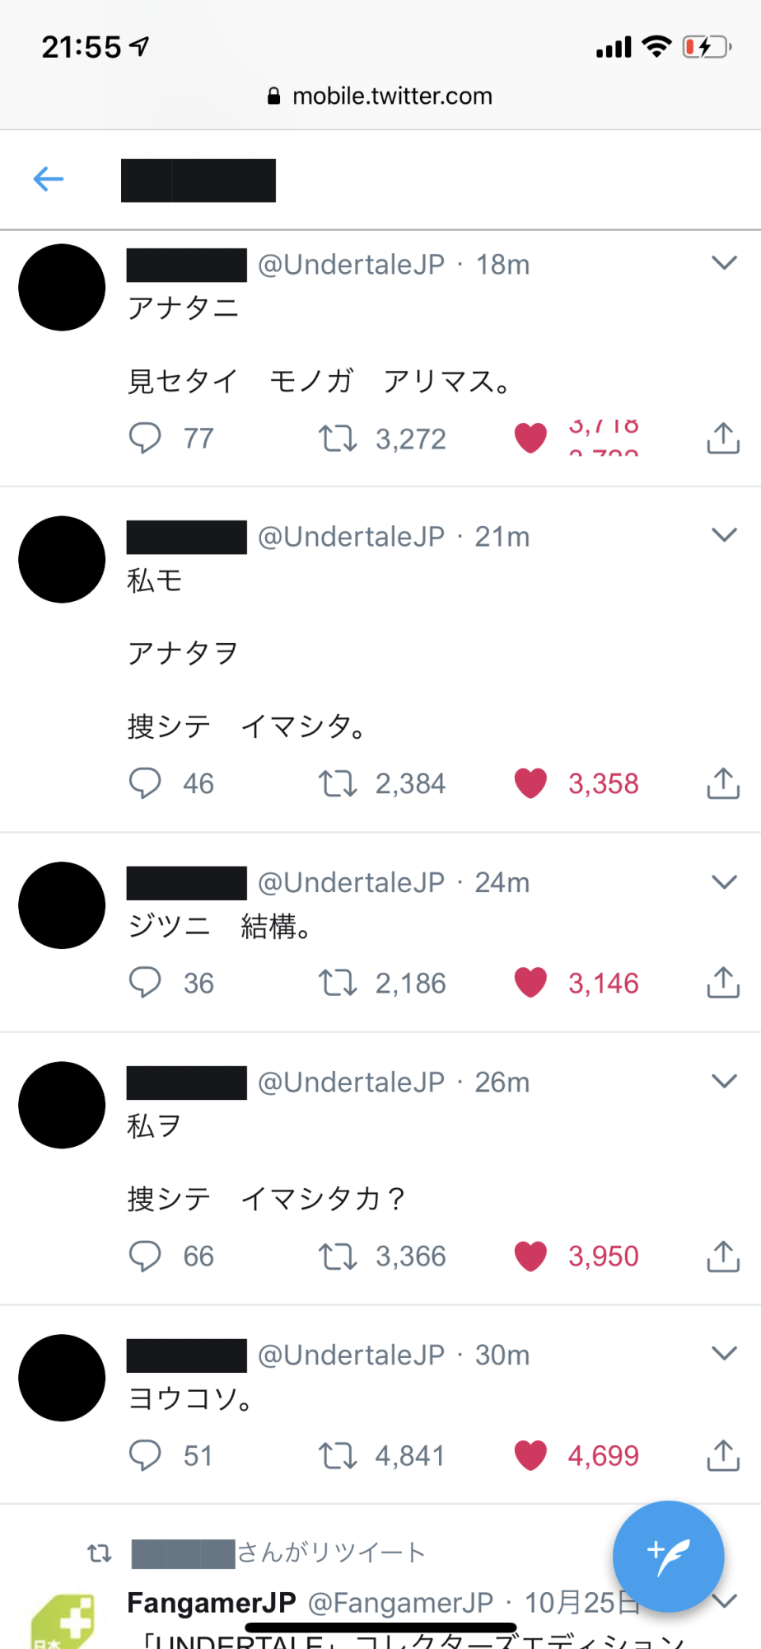Open the compose tweet floating button

tap(668, 1556)
